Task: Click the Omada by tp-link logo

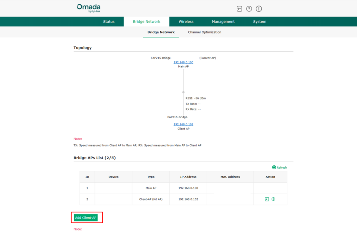Action: (89, 8)
